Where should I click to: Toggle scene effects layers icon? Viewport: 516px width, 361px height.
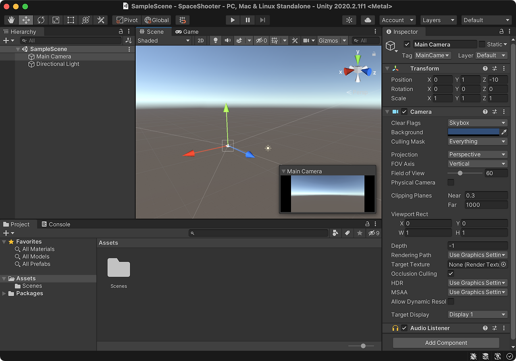click(239, 40)
